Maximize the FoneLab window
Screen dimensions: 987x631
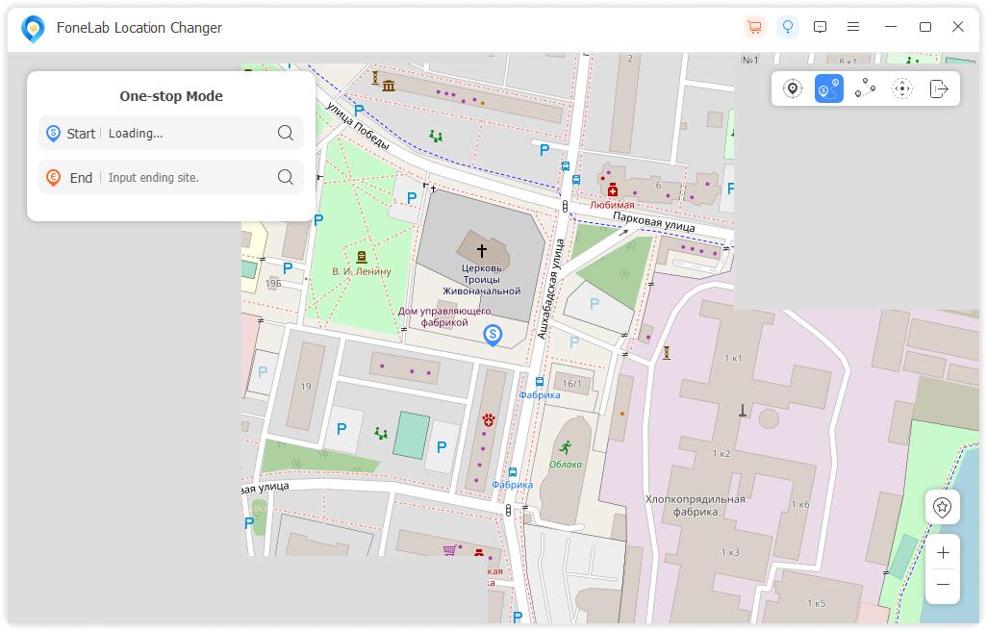point(925,27)
